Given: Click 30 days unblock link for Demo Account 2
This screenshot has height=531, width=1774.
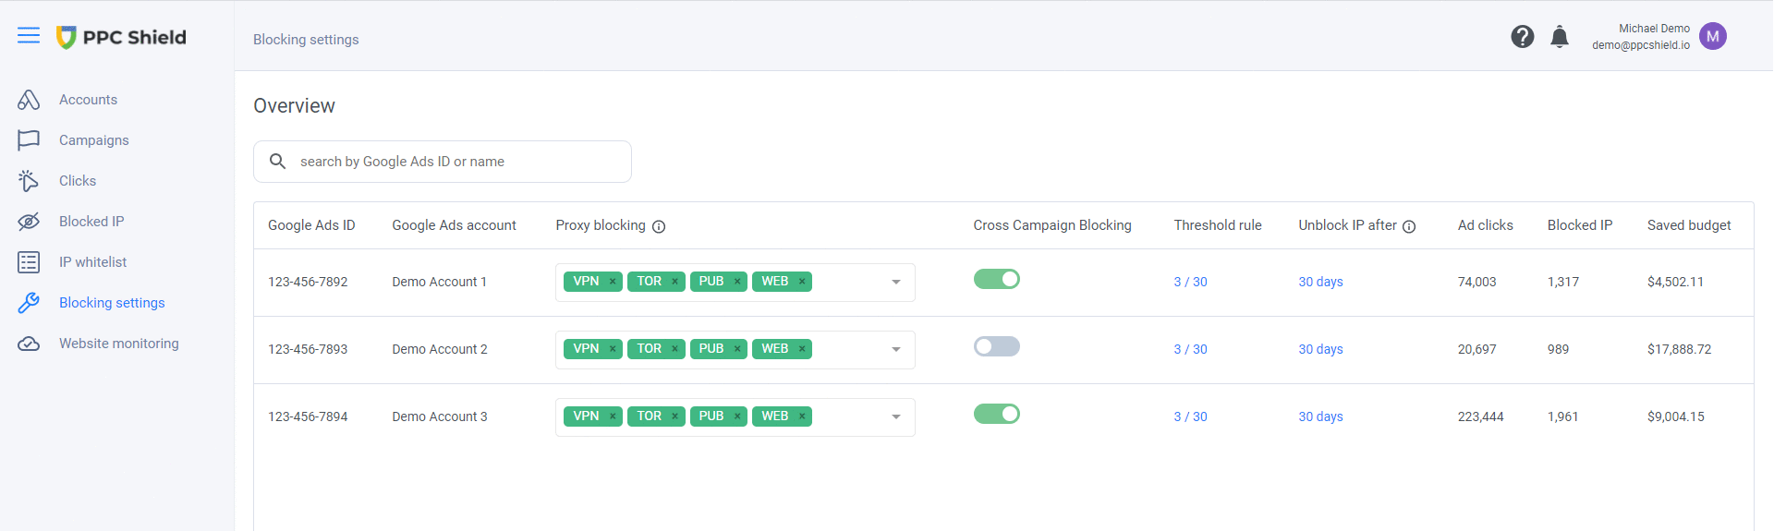Looking at the screenshot, I should (x=1320, y=349).
